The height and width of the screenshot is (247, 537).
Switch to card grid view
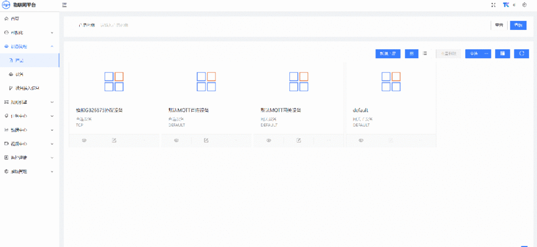pyautogui.click(x=412, y=54)
